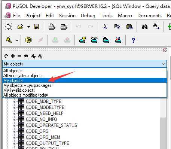Expand the CODE_MOB_TYPE table node
The image size is (171, 149).
[x=14, y=101]
